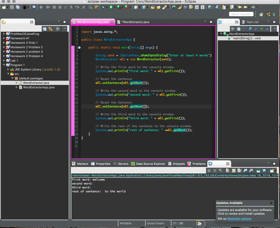This screenshot has height=228, width=280.
Task: Collapse the Program 1 project
Action: click(x=4, y=65)
